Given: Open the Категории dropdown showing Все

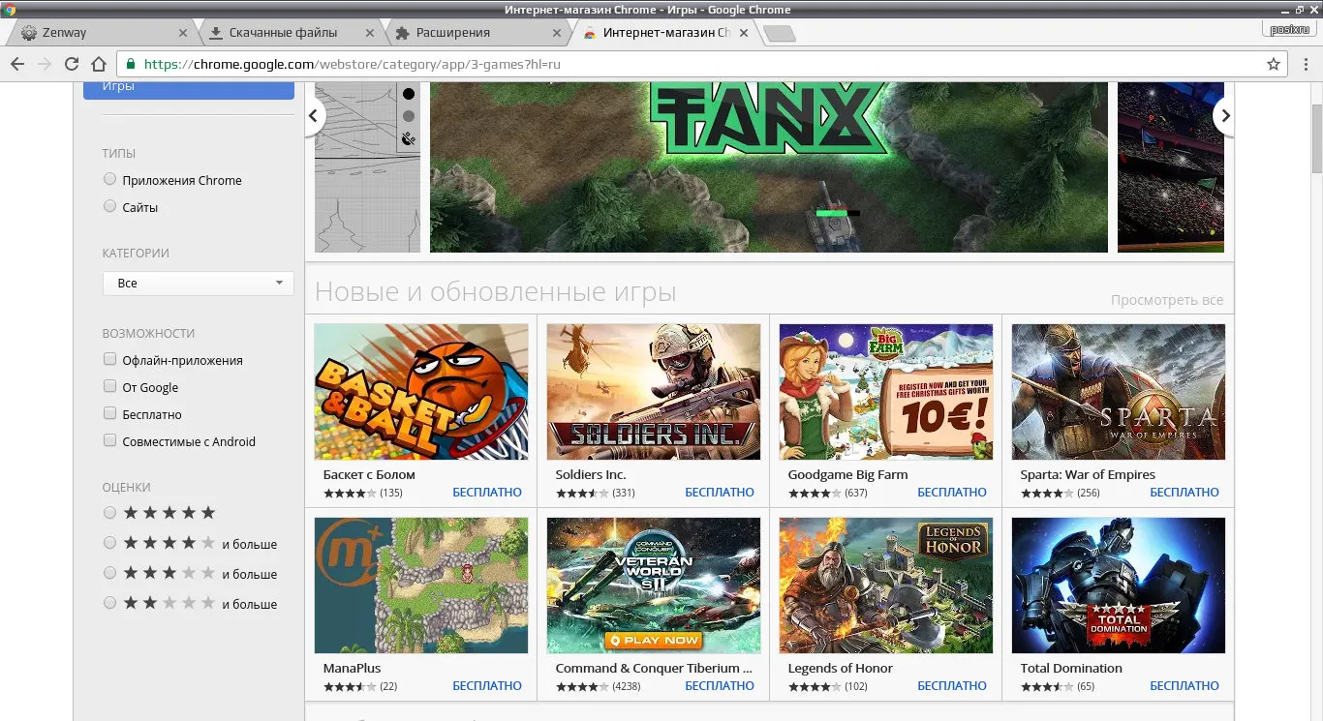Looking at the screenshot, I should [198, 283].
